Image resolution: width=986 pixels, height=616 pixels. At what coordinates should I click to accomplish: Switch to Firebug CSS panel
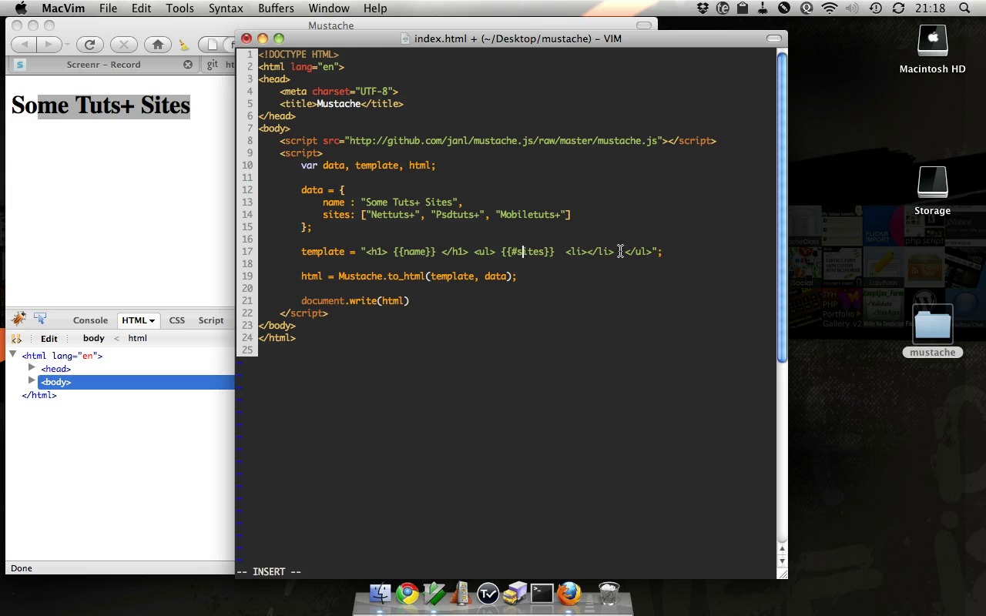coord(176,320)
